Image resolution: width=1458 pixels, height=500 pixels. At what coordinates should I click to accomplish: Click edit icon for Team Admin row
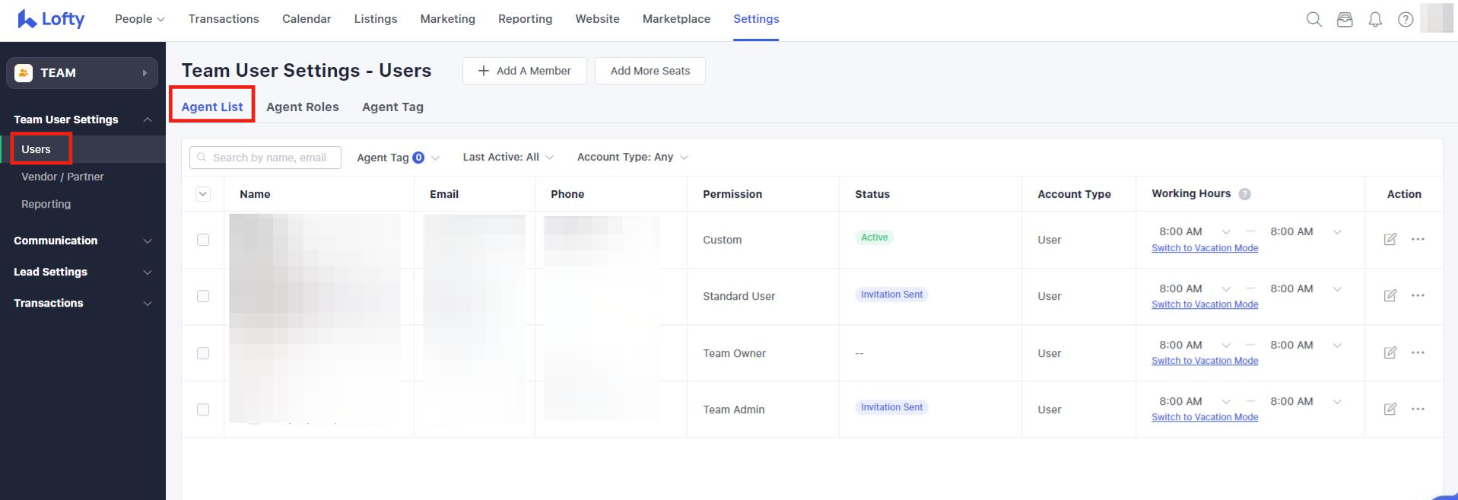tap(1390, 409)
